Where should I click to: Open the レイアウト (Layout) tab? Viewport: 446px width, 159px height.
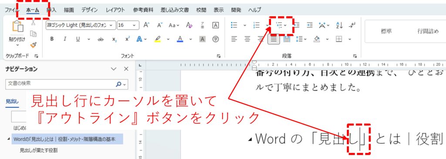(115, 10)
